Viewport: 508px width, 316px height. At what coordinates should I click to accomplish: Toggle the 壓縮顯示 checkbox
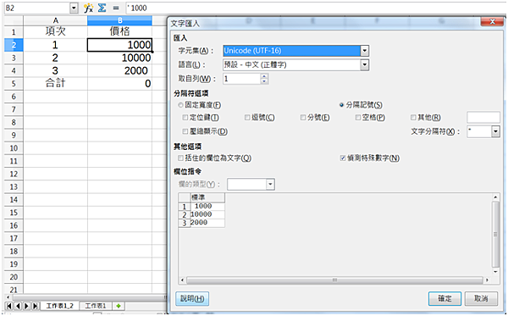(185, 131)
